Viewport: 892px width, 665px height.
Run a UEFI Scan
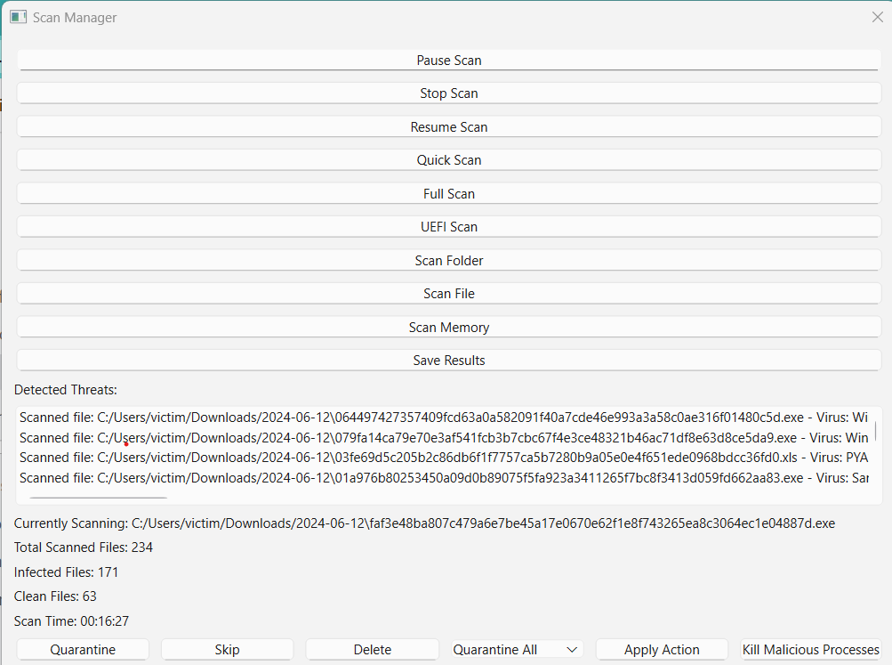[x=448, y=226]
